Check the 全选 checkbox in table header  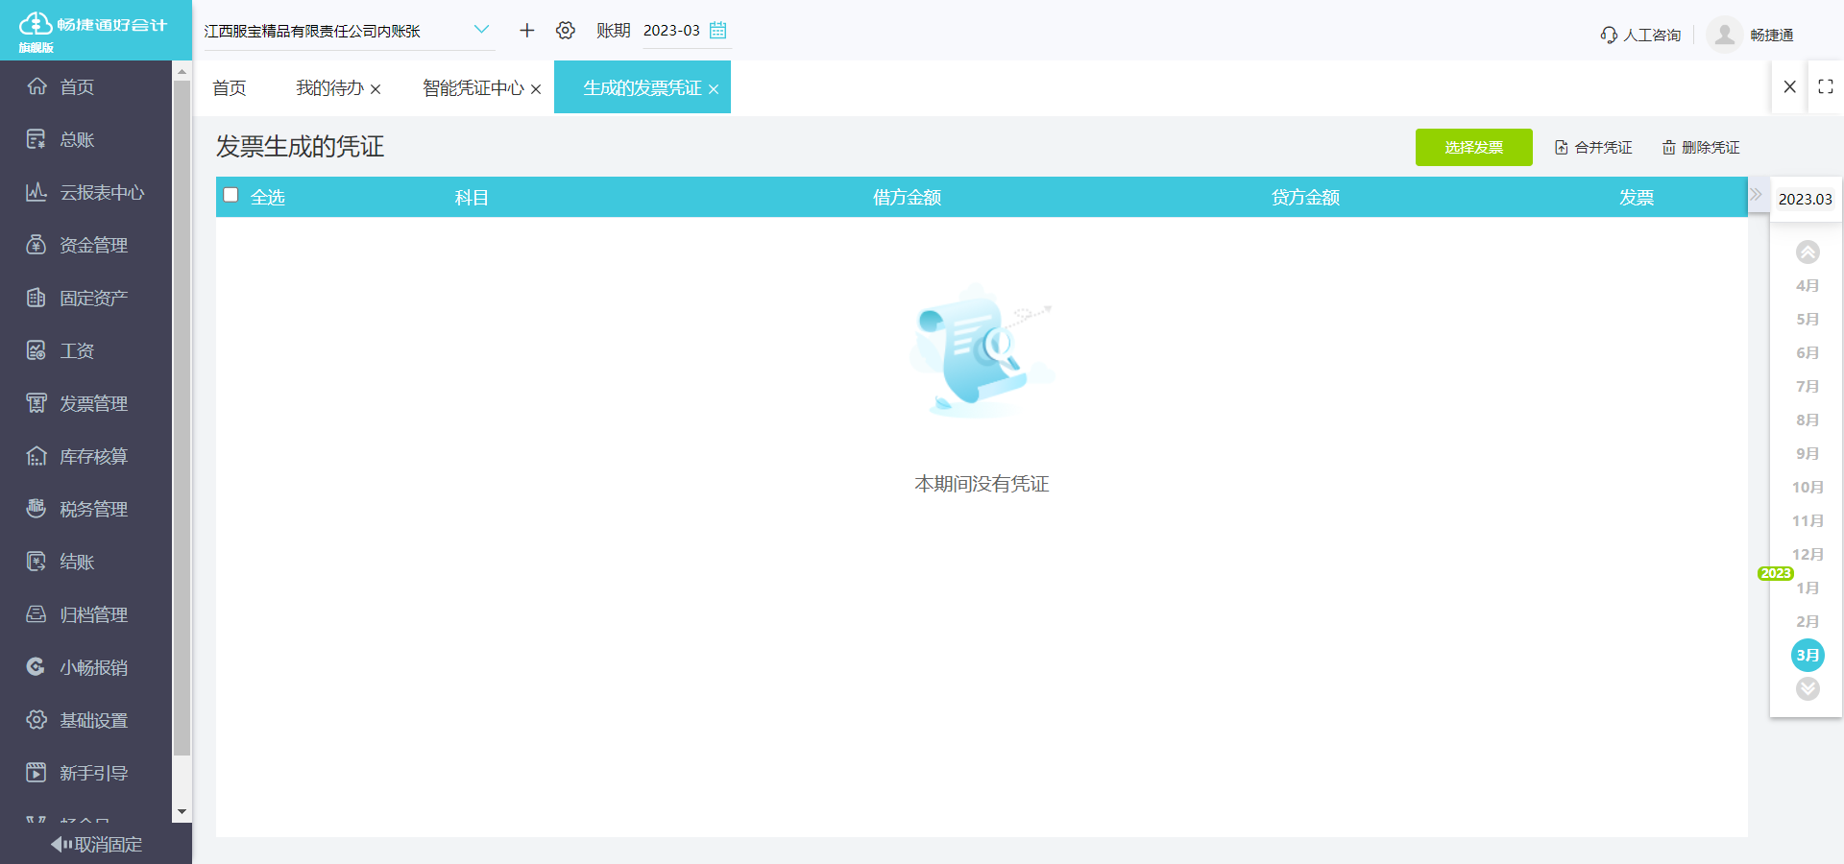click(x=230, y=195)
